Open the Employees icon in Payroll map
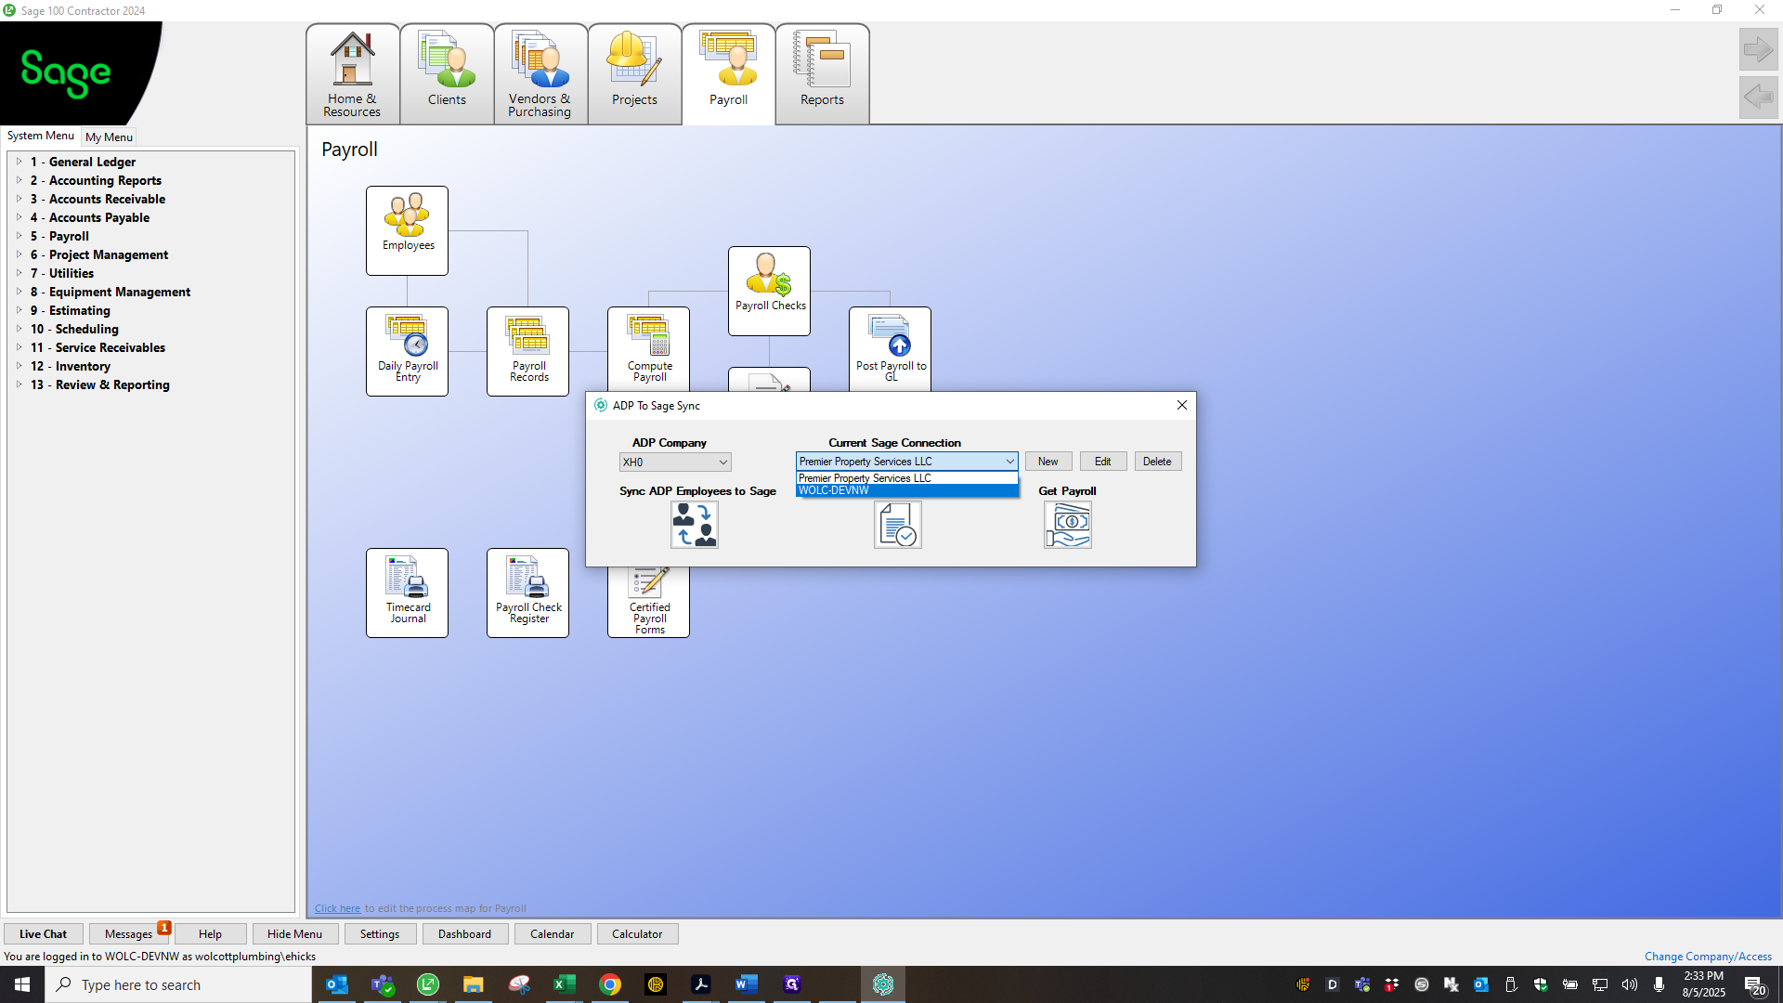Image resolution: width=1783 pixels, height=1003 pixels. click(407, 230)
